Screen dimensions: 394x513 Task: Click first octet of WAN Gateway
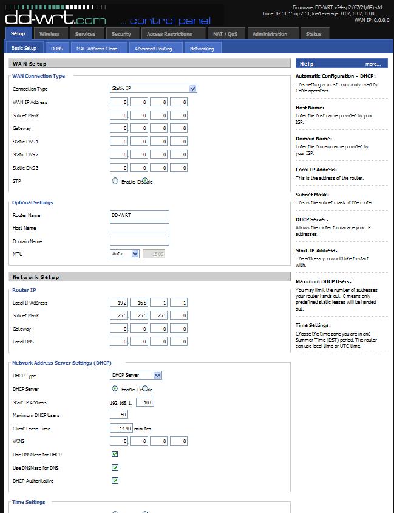click(x=119, y=128)
